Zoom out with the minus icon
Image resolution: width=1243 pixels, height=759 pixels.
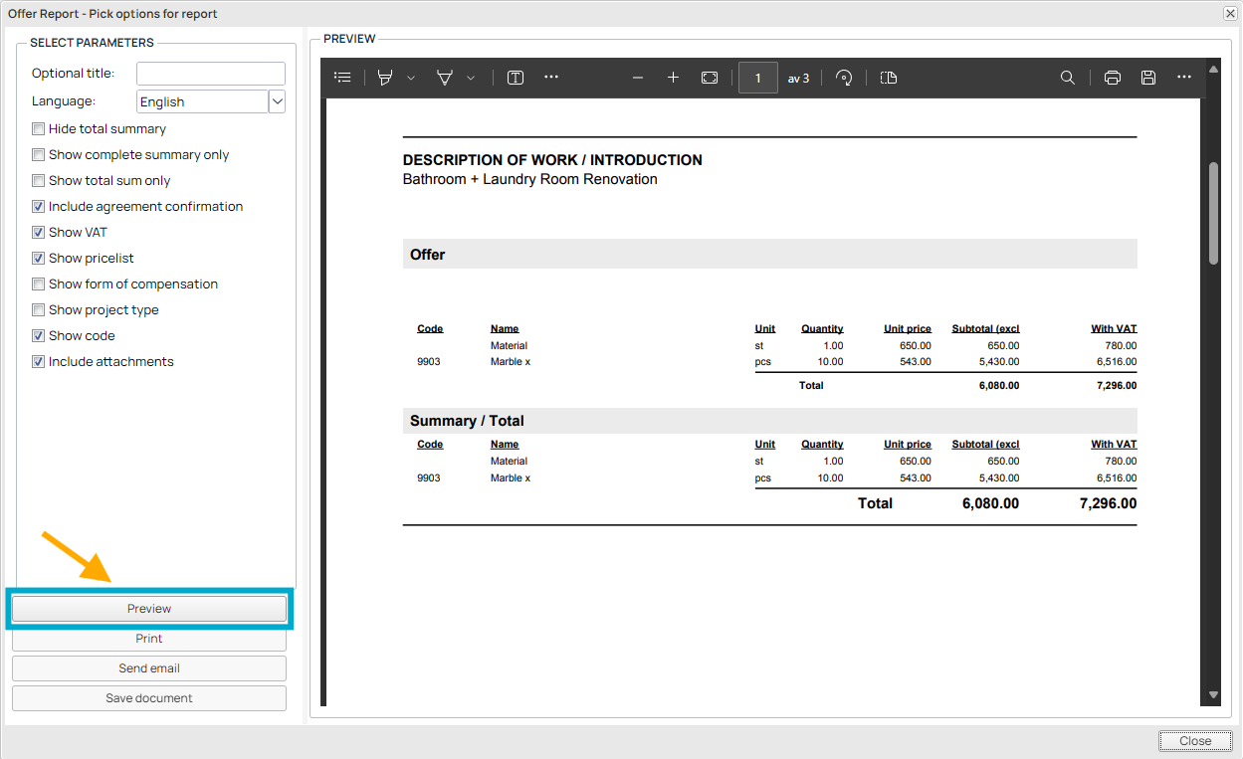(638, 78)
